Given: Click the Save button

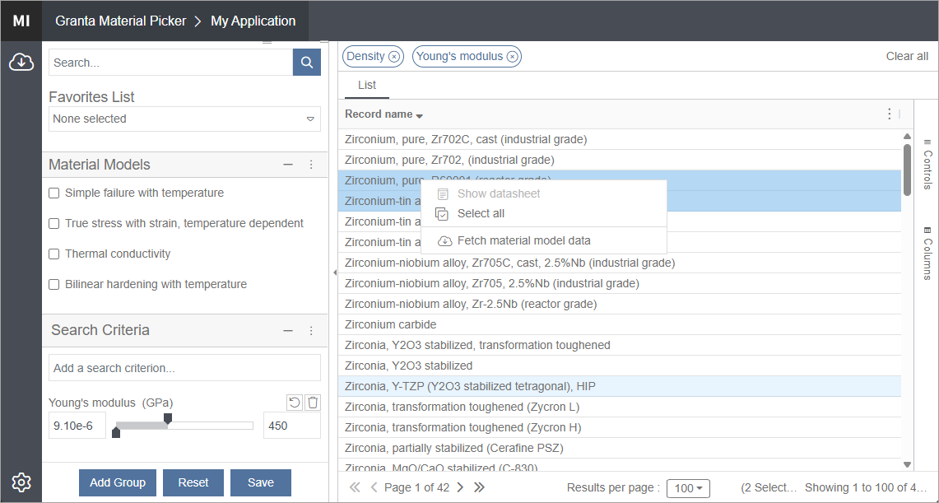Looking at the screenshot, I should click(261, 482).
